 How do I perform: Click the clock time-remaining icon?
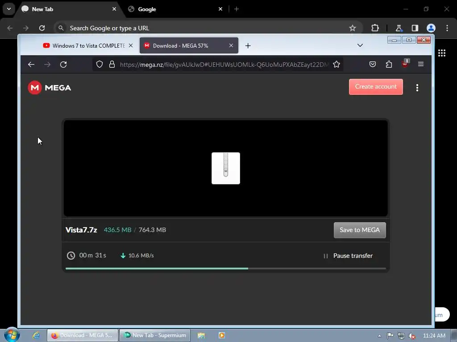click(x=71, y=255)
